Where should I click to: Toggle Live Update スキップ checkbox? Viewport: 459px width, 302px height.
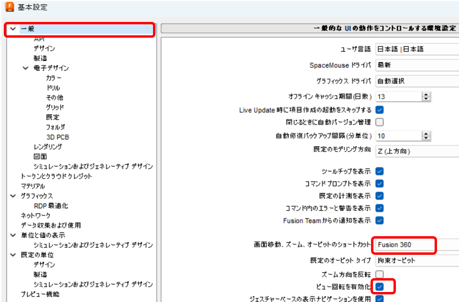pos(380,110)
